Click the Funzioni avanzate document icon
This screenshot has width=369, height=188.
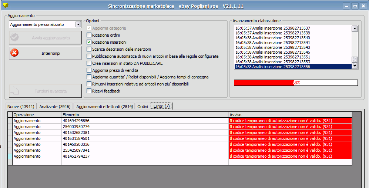(x=14, y=91)
